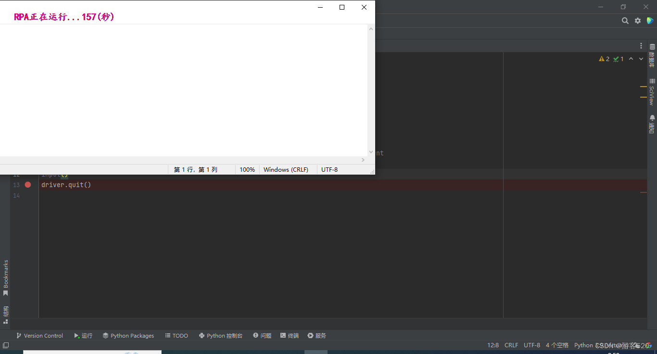Open the 终端 terminal tool window

tap(290, 336)
